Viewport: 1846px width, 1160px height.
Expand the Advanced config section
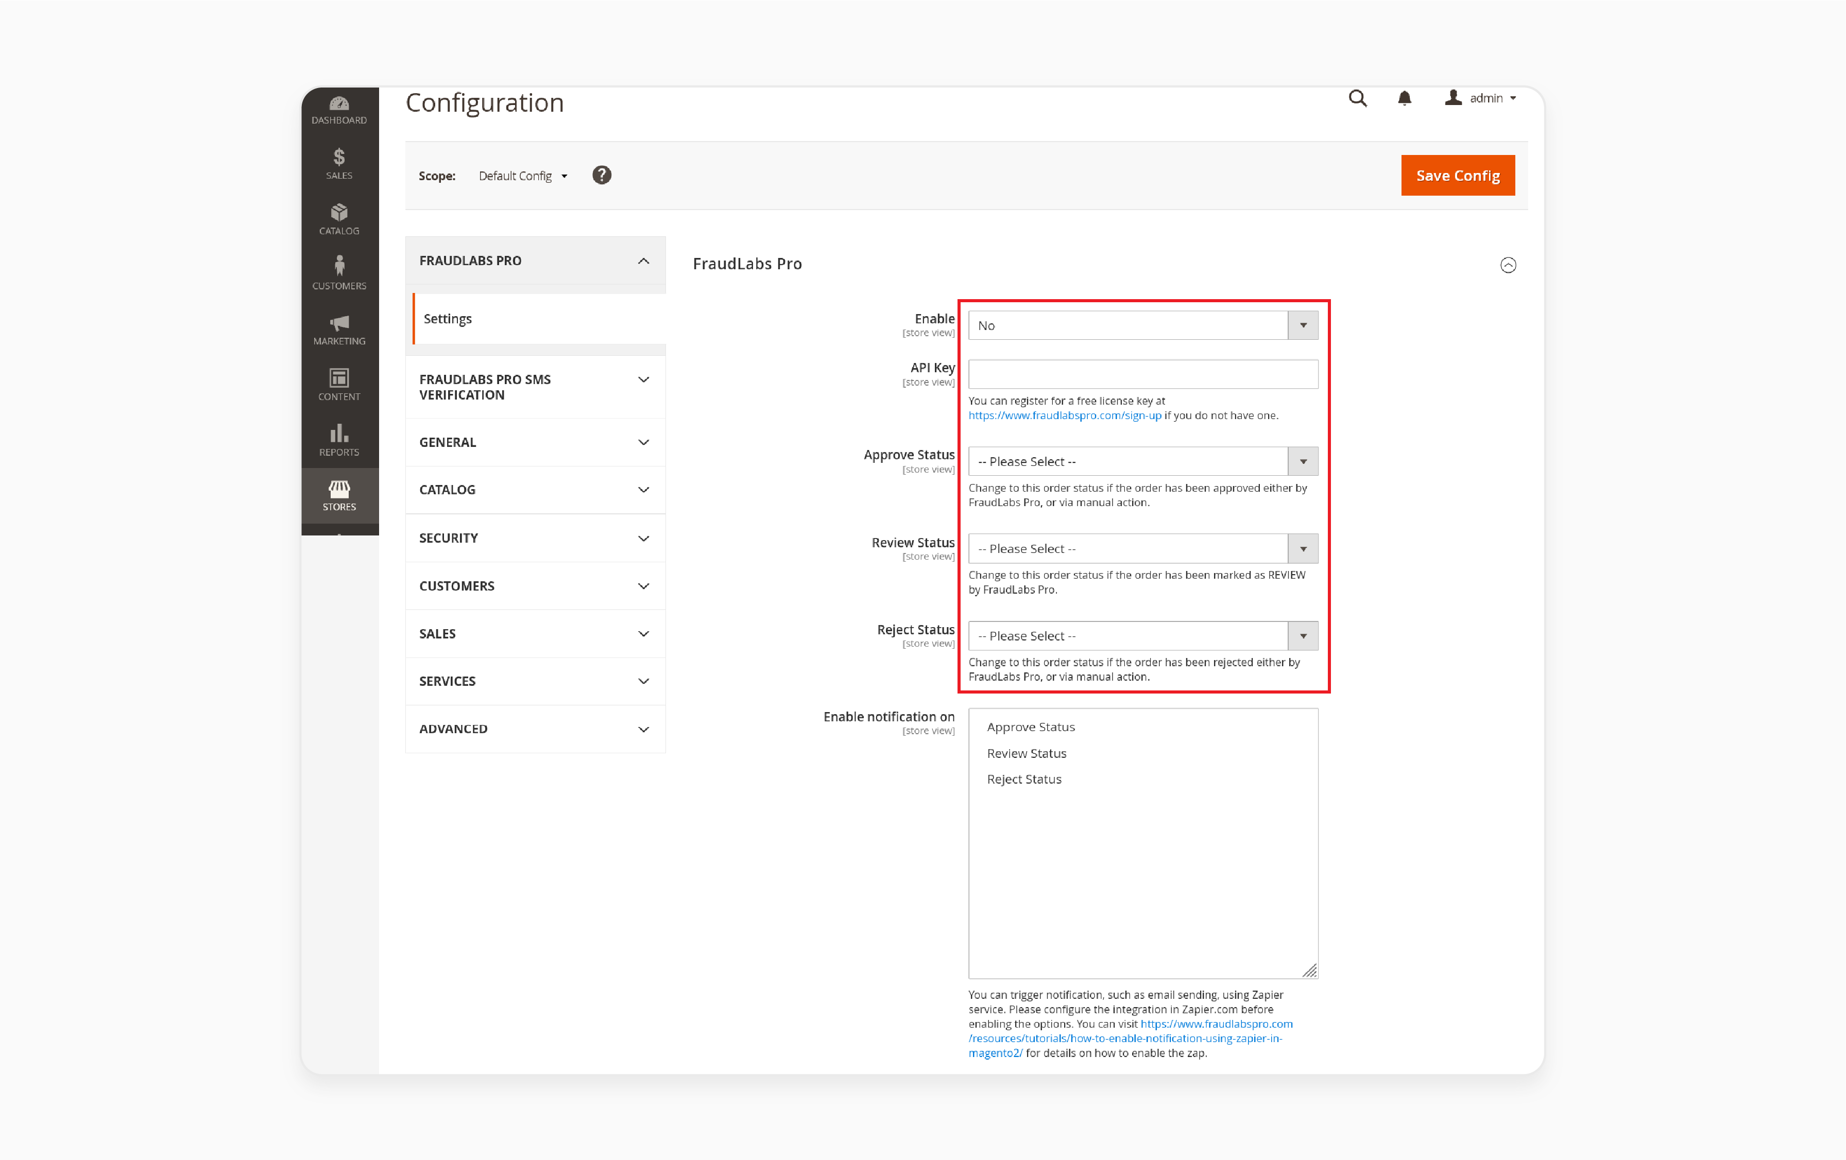pyautogui.click(x=535, y=729)
